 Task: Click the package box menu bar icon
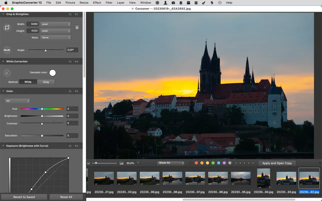click(188, 3)
